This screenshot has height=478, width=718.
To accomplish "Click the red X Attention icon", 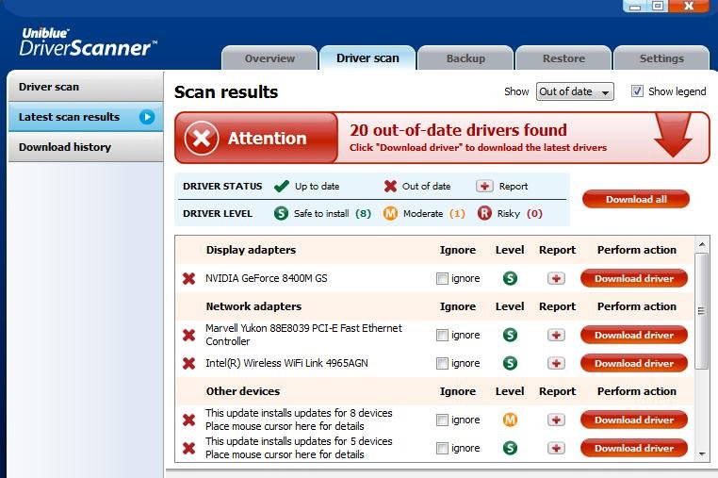I will pyautogui.click(x=201, y=138).
